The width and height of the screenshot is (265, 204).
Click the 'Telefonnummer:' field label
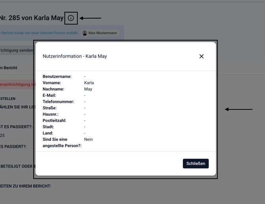[x=58, y=102]
